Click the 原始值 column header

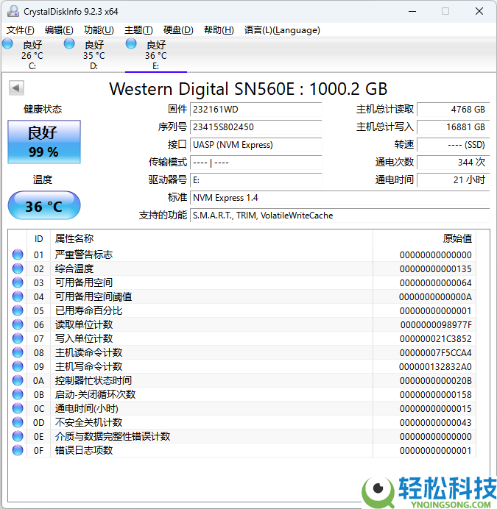point(424,239)
